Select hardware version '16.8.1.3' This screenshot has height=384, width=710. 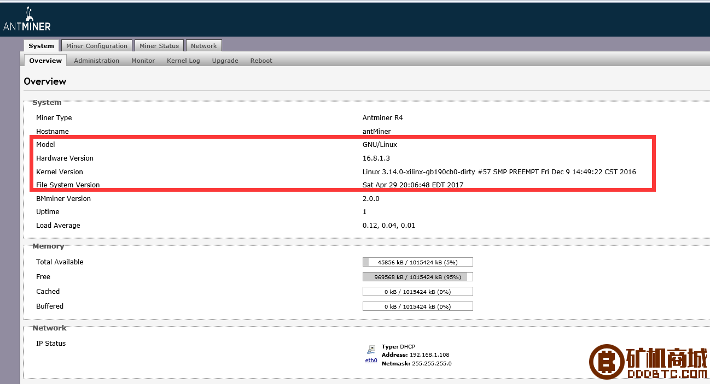(x=376, y=158)
